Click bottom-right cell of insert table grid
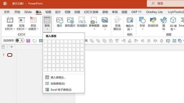 click(82, 70)
